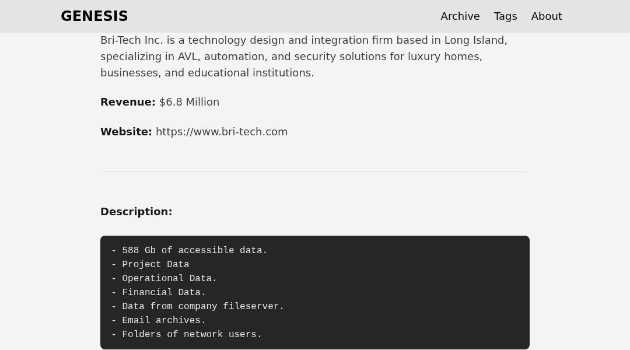Screen dimensions: 630x350
Task: Open the GENESIS home logo
Action: (94, 16)
